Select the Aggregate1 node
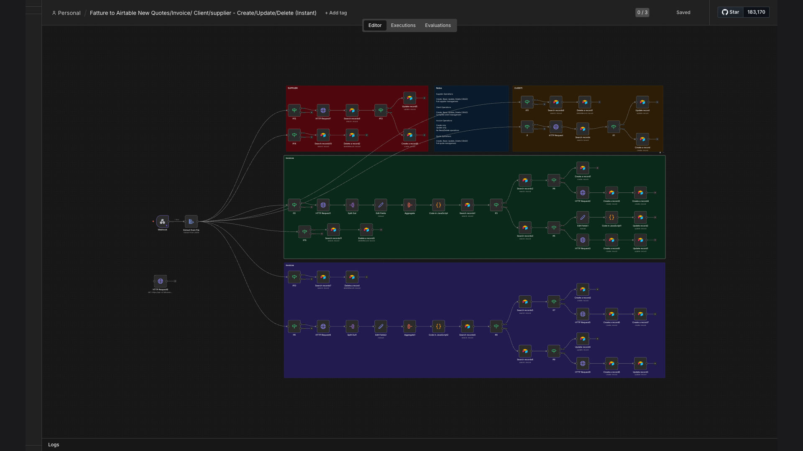The height and width of the screenshot is (451, 803). (x=409, y=327)
